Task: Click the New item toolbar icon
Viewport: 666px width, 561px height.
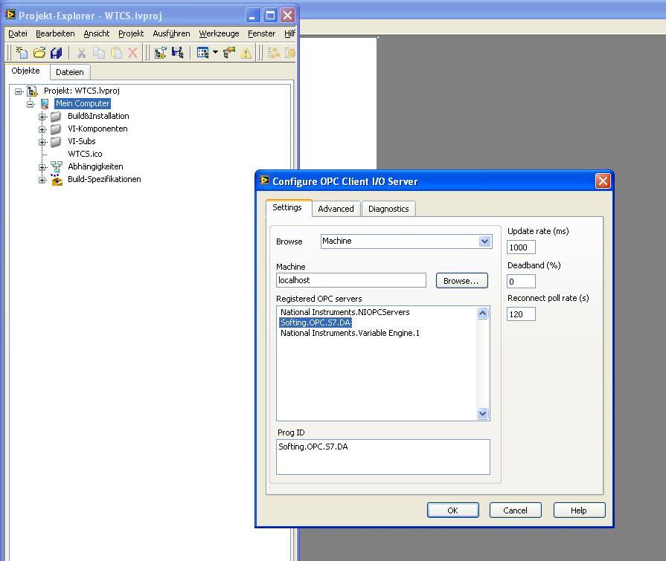Action: pos(22,53)
